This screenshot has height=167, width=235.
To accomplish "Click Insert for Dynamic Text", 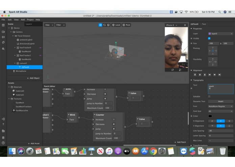I will coord(220,101).
